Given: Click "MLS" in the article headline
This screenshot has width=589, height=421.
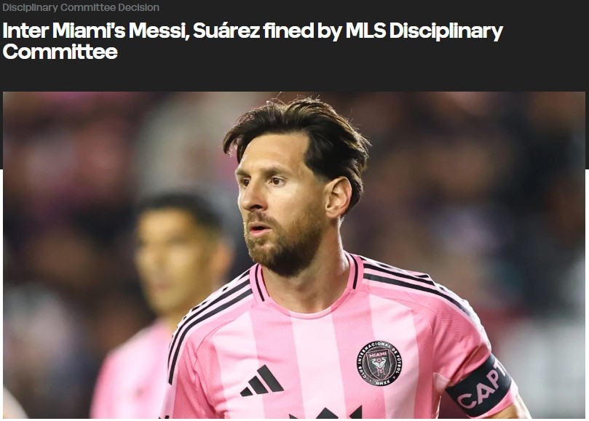Looking at the screenshot, I should 365,31.
